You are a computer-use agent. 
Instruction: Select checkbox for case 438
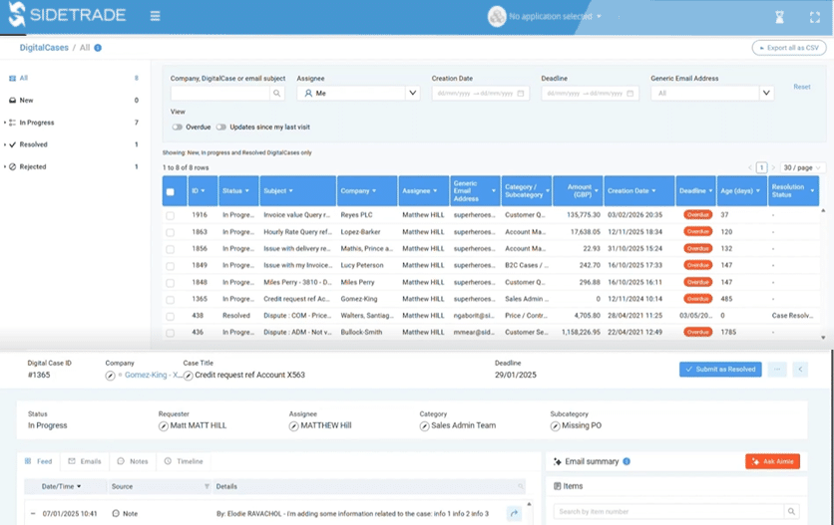tap(171, 316)
